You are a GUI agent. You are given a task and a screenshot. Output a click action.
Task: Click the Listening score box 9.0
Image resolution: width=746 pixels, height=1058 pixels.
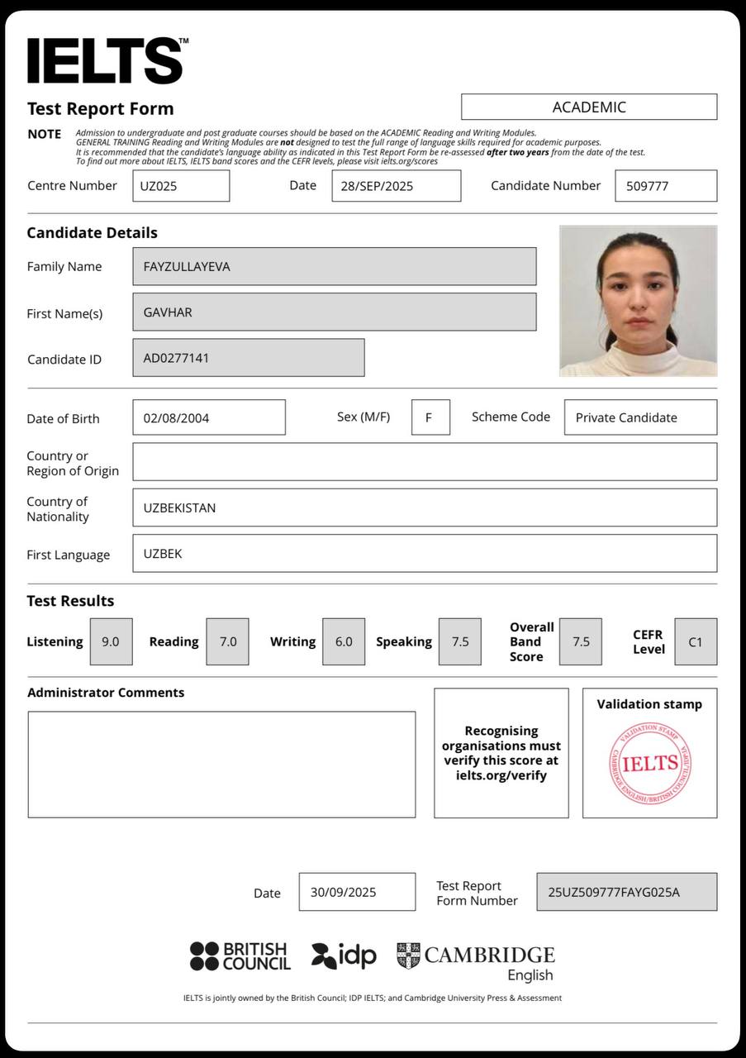111,641
